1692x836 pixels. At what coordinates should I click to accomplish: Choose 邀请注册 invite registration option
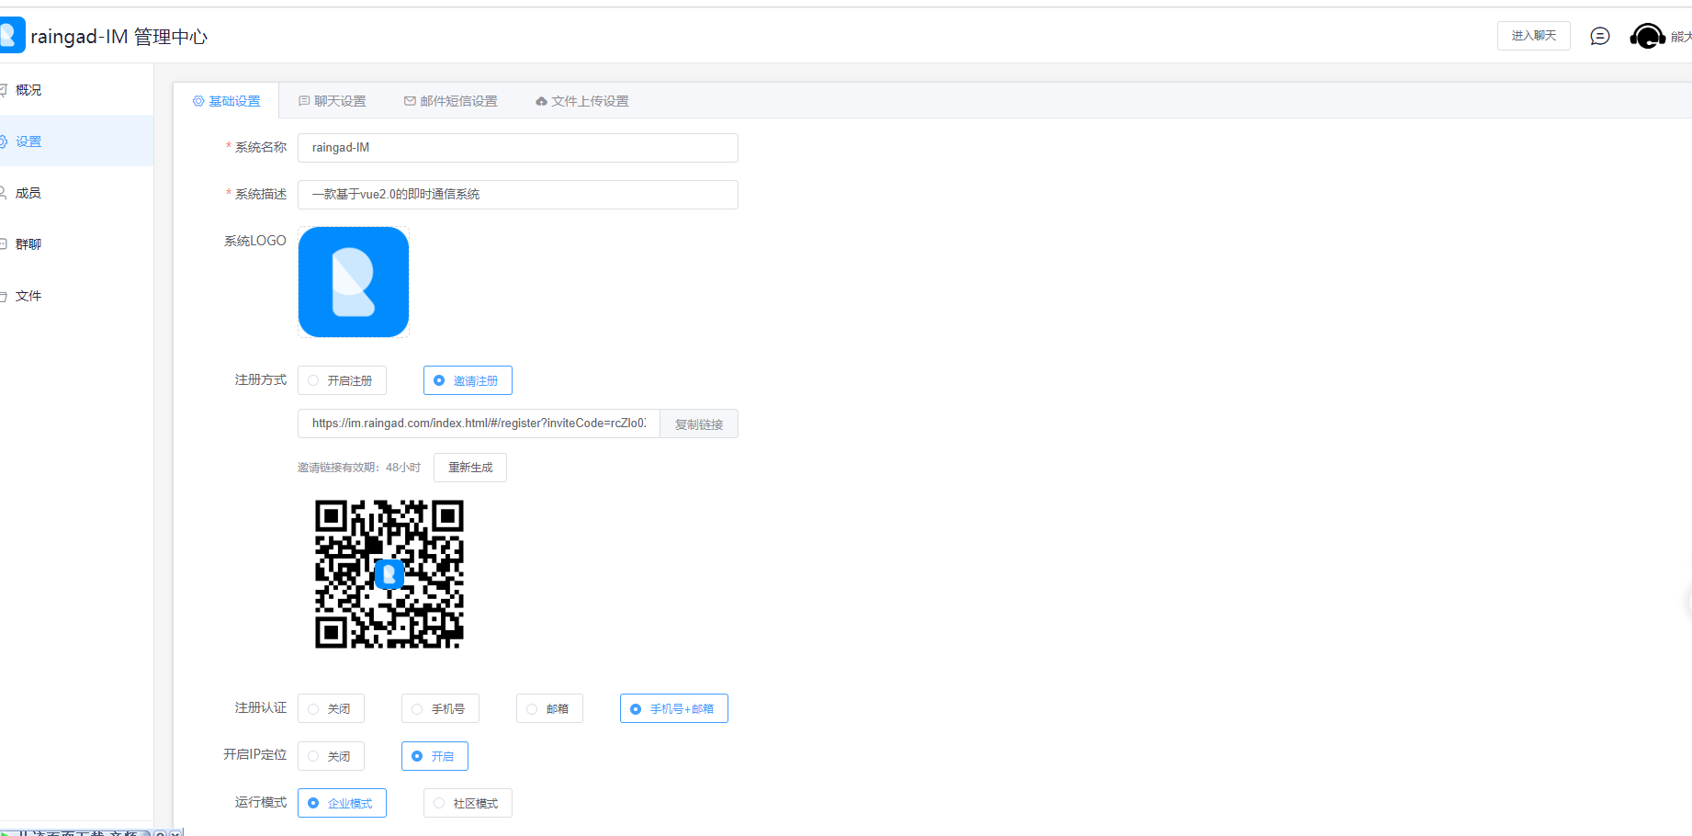(468, 380)
